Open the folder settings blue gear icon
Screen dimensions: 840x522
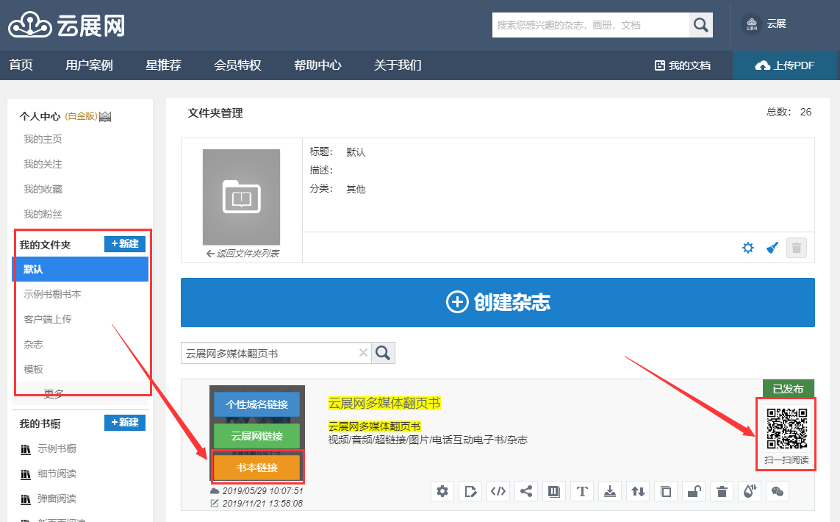coord(748,248)
